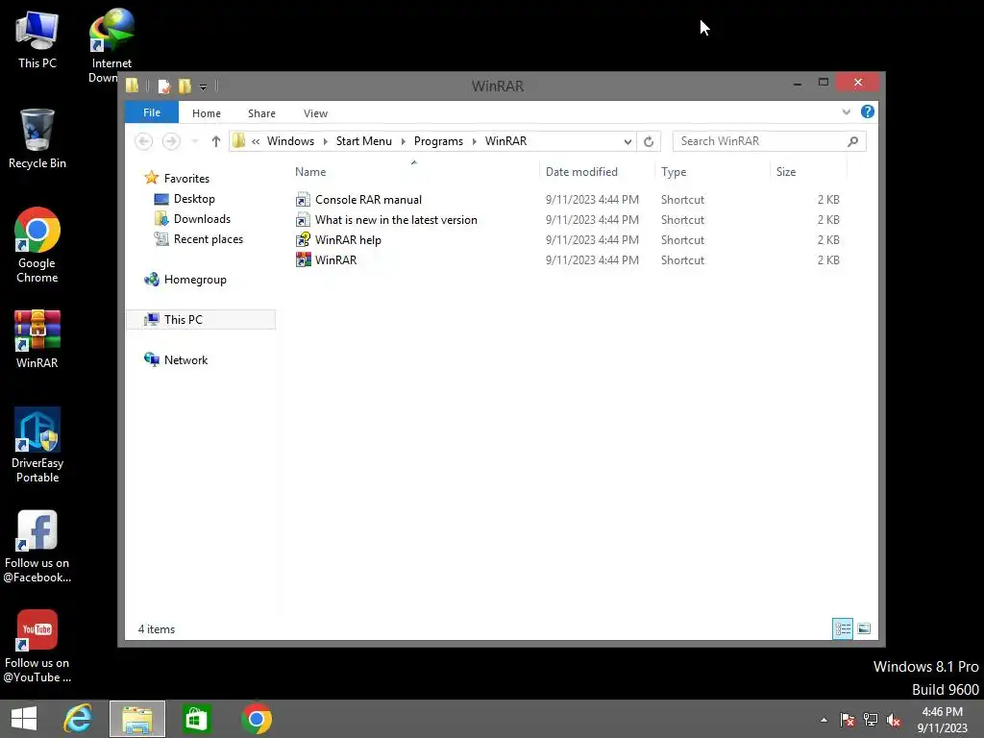The height and width of the screenshot is (738, 984).
Task: Open address bar history dropdown
Action: (627, 141)
